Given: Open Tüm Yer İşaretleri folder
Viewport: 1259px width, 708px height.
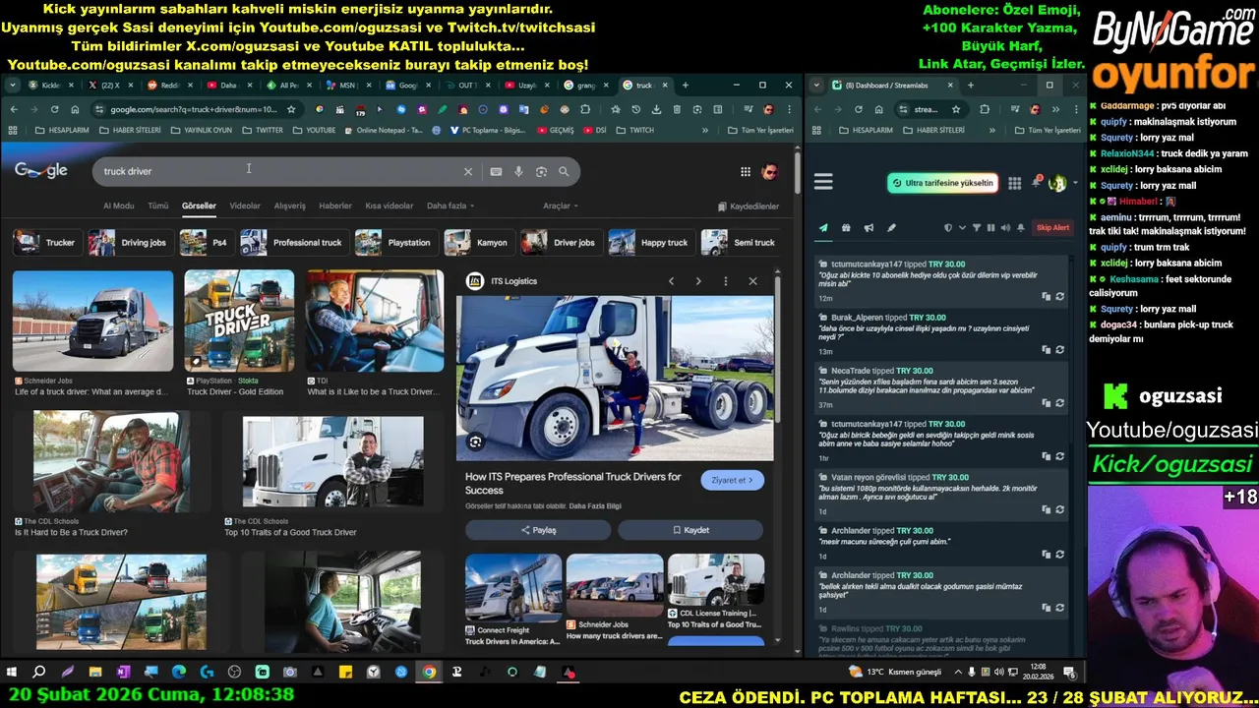Looking at the screenshot, I should click(759, 130).
